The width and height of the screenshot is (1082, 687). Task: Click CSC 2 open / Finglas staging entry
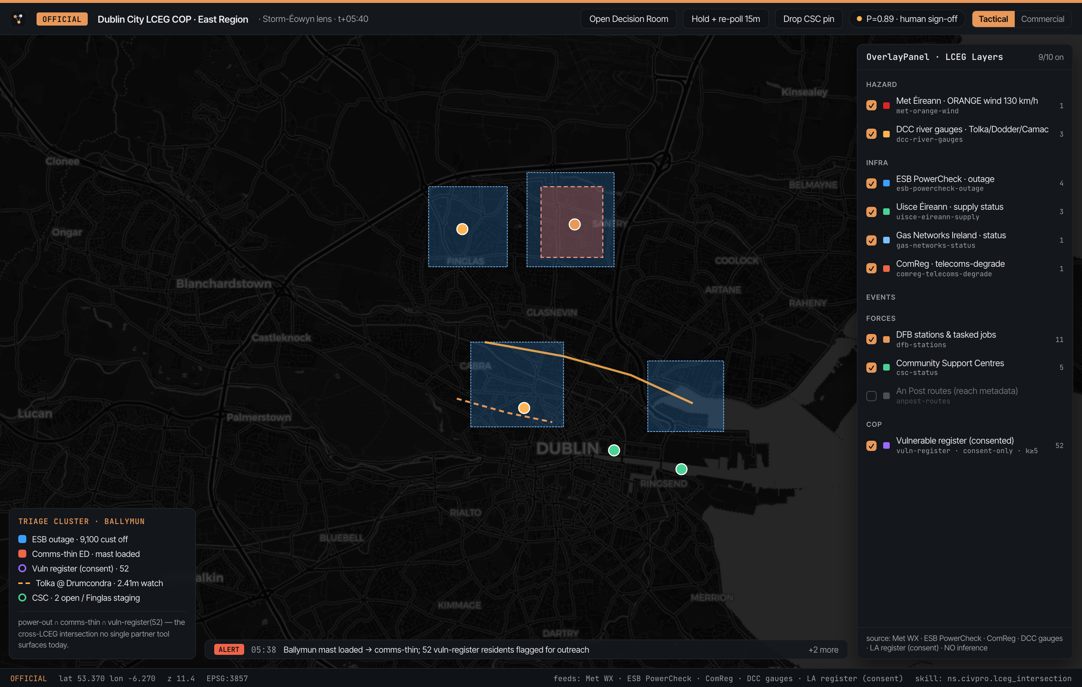79,598
